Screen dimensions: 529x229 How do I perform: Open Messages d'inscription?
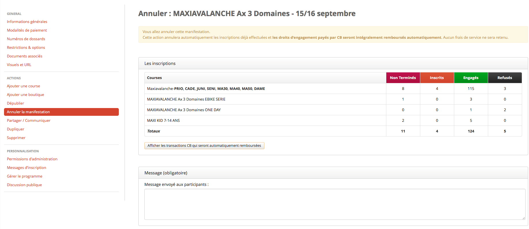26,168
